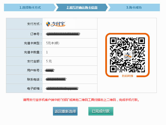The width and height of the screenshot is (166, 125).
Task: Click the redacted 电子邮箱 value
Action: 62,88
